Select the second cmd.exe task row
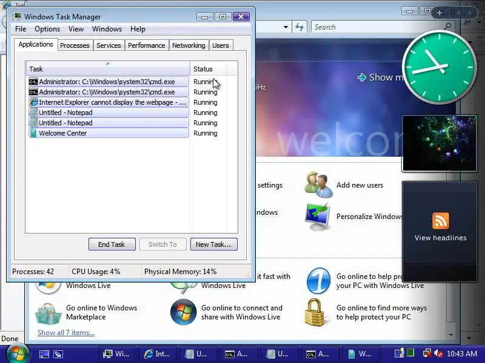This screenshot has width=485, height=363. click(x=109, y=92)
